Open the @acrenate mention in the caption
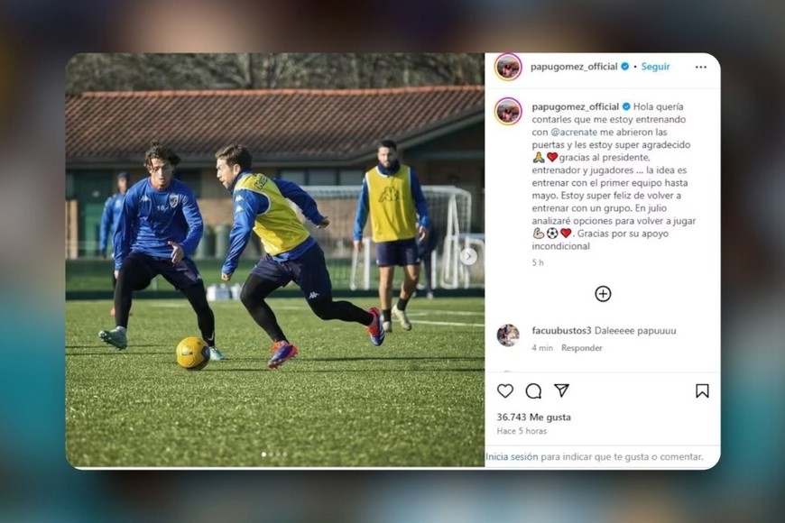The height and width of the screenshot is (523, 785). pos(574,133)
